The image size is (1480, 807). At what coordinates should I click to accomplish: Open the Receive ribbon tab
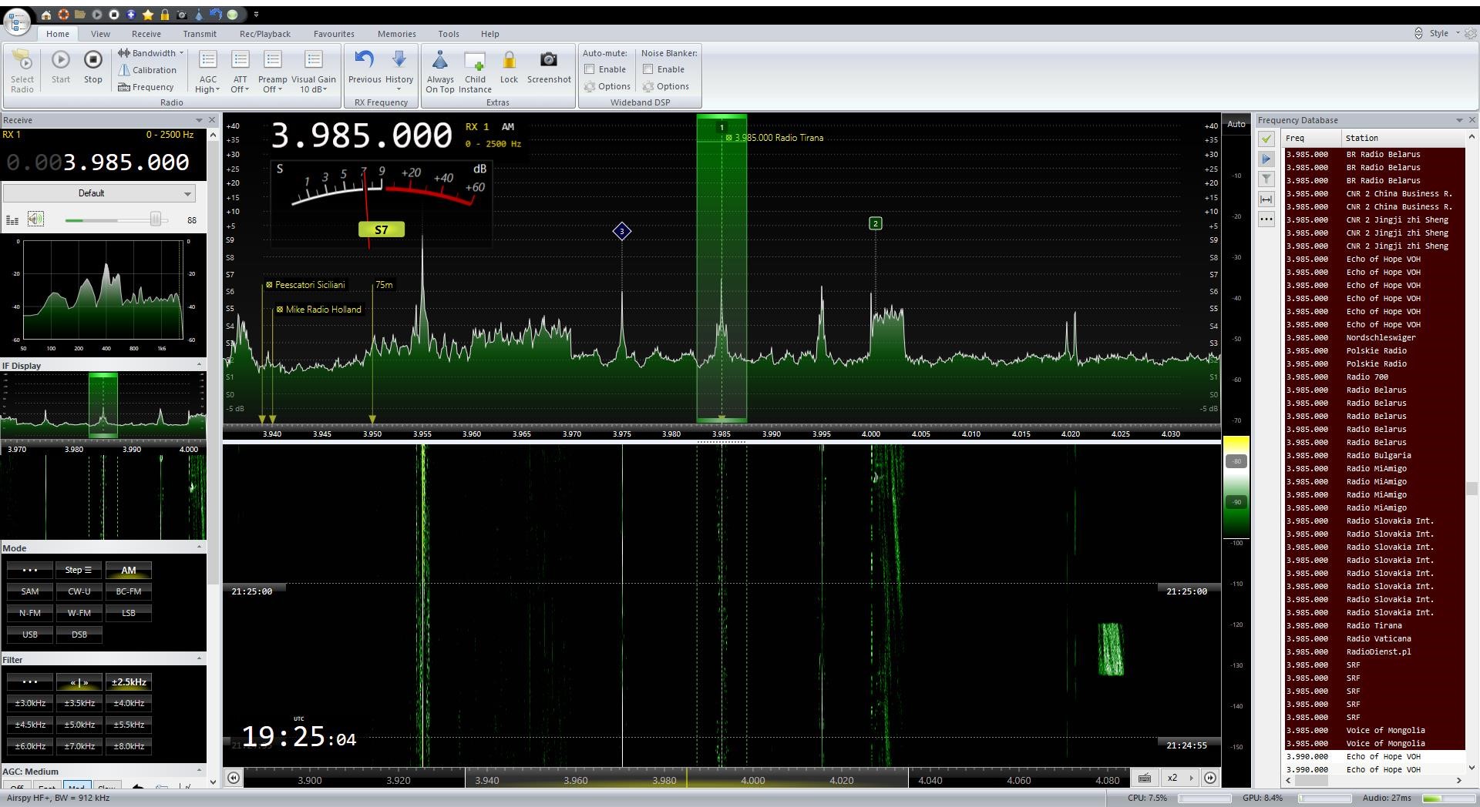[146, 34]
